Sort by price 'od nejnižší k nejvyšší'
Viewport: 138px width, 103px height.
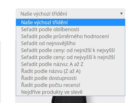pos(70,50)
